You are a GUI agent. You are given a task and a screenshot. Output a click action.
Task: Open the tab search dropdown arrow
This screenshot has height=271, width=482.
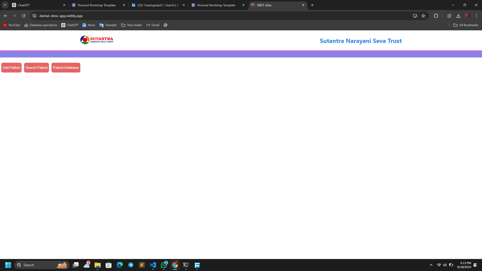point(5,5)
